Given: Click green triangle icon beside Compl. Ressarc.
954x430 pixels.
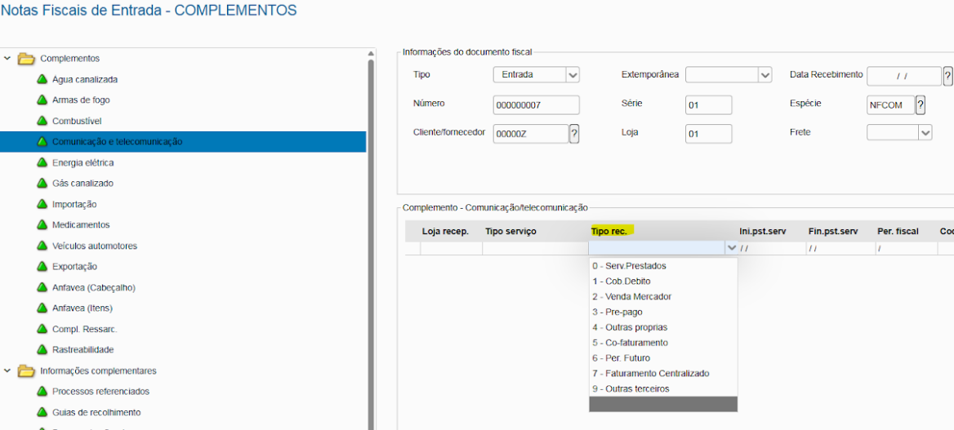Looking at the screenshot, I should (42, 329).
